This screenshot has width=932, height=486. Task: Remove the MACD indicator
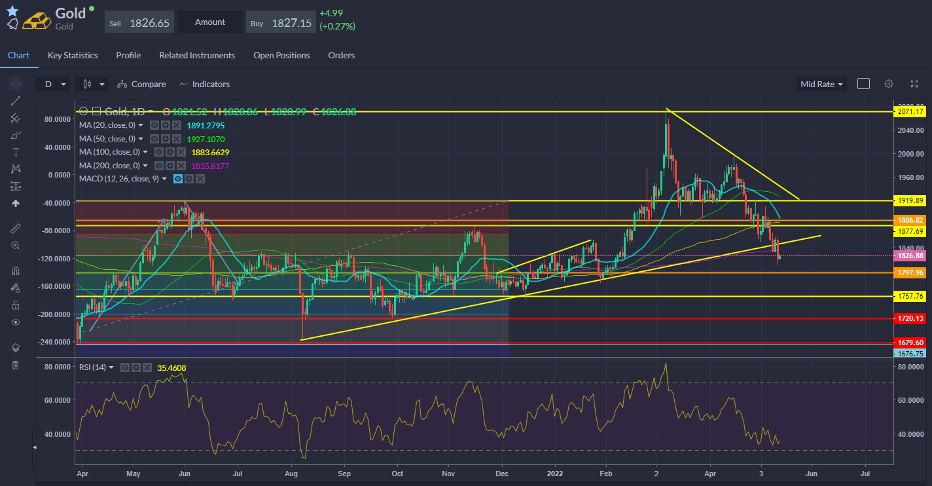coord(200,179)
